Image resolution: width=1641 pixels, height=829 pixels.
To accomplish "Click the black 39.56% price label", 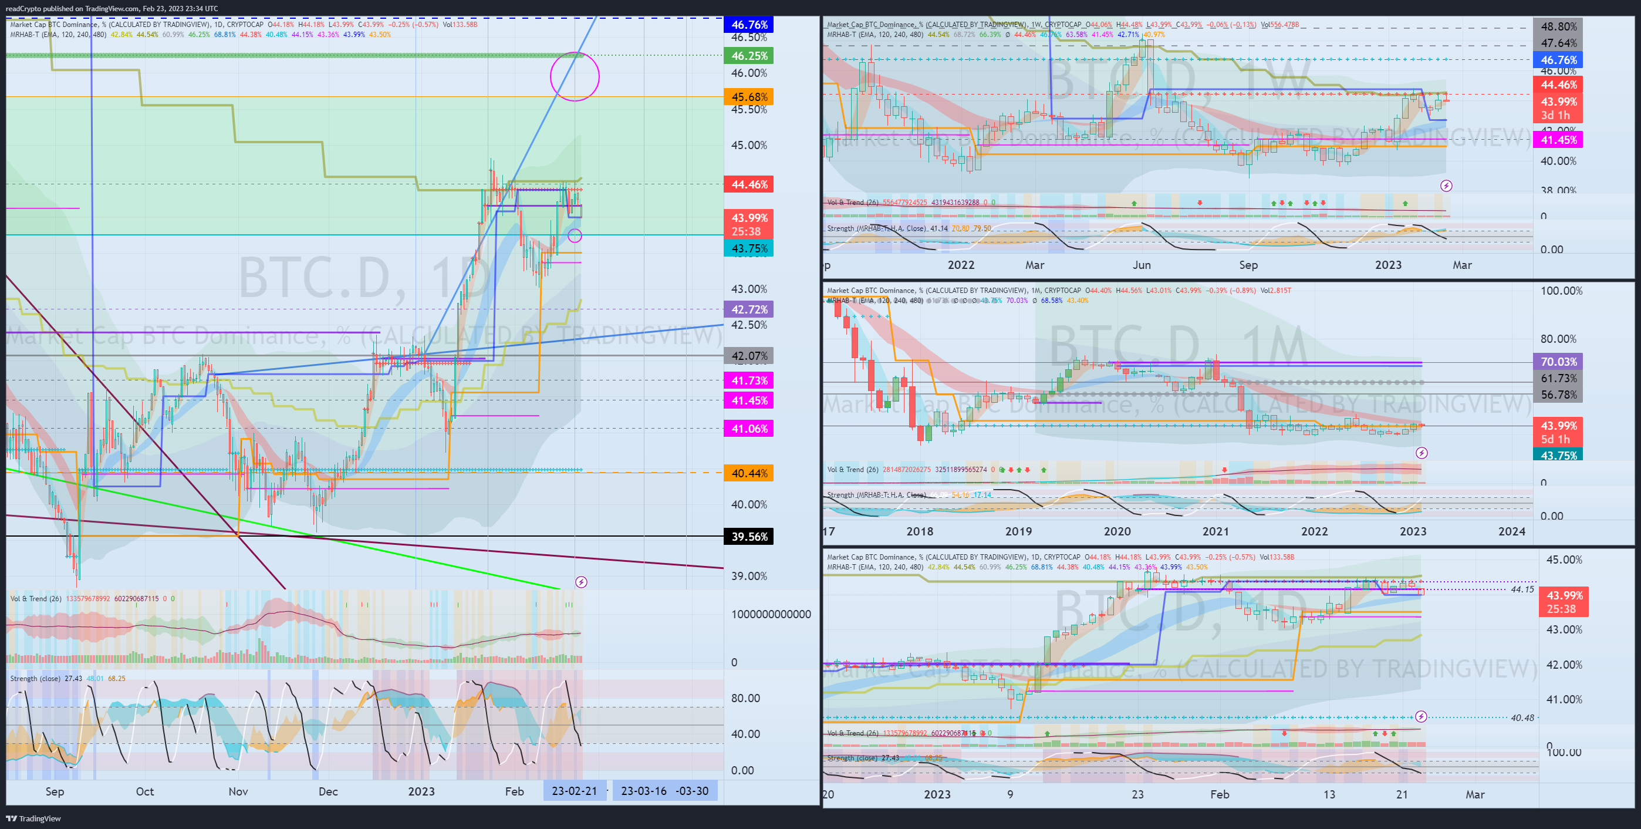I will [748, 537].
